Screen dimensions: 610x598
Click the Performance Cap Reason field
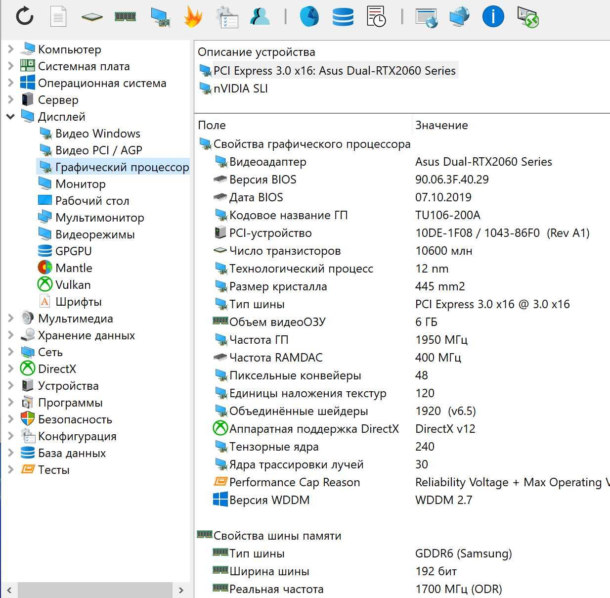[295, 482]
